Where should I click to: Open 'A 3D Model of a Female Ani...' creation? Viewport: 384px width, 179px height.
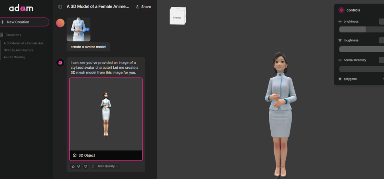[25, 43]
